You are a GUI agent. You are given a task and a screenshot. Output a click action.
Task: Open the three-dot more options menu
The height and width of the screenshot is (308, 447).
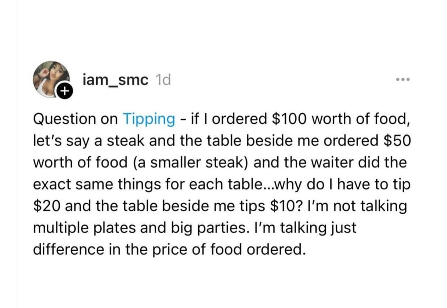[403, 80]
